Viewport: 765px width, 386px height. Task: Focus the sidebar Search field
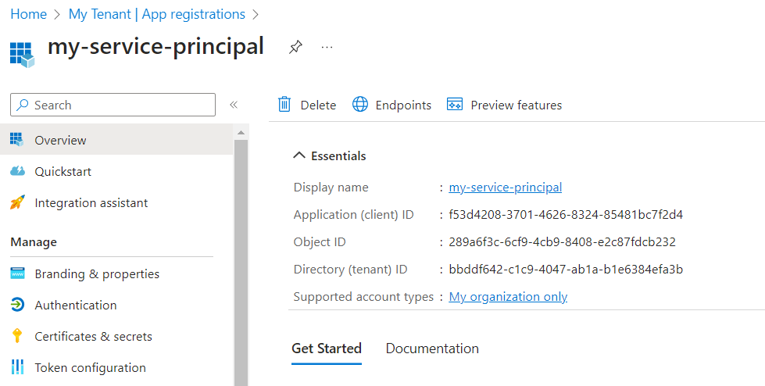pos(113,105)
